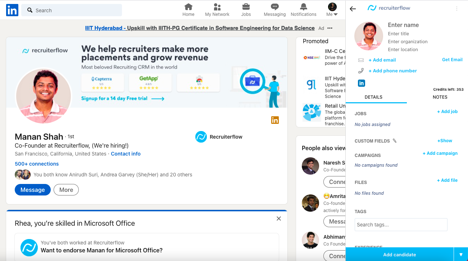
Task: Click the Search tags input
Action: point(401,225)
